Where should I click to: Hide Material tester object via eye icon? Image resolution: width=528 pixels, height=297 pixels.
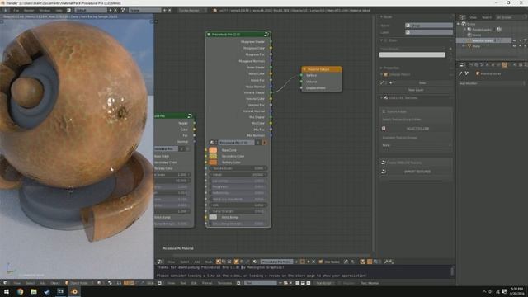(514, 40)
